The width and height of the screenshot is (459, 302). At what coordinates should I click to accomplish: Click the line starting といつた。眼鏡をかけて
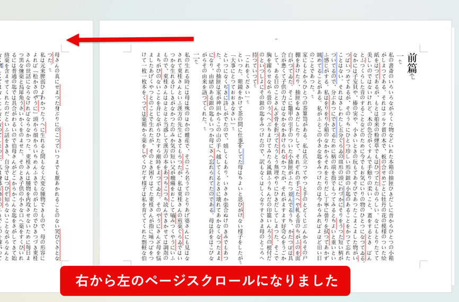240,157
